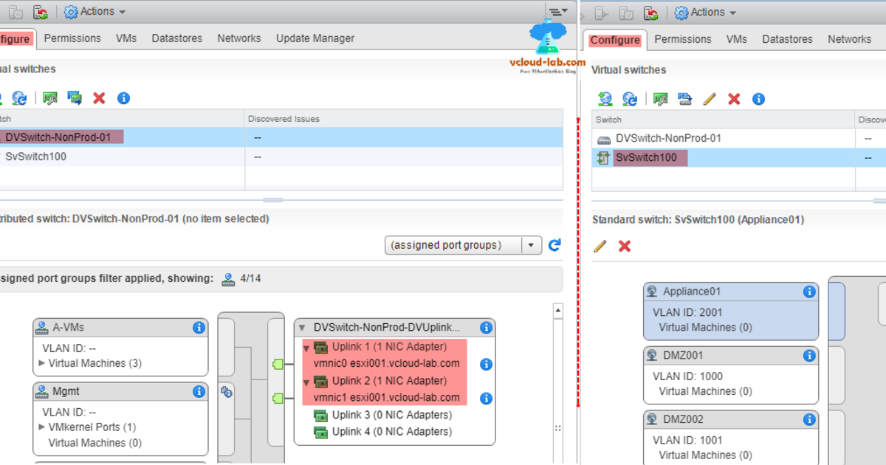Click red X below Standard switch: SvSwitch100 heading

pos(625,246)
